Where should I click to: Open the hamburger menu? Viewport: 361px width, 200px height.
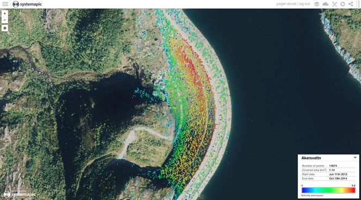5,4
